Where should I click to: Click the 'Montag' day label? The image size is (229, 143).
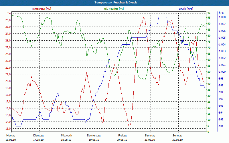coord(11,136)
